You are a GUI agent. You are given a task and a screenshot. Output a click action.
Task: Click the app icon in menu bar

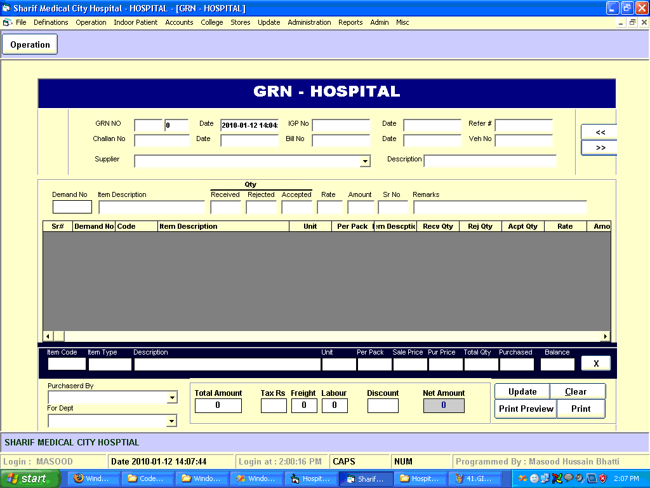pyautogui.click(x=7, y=22)
